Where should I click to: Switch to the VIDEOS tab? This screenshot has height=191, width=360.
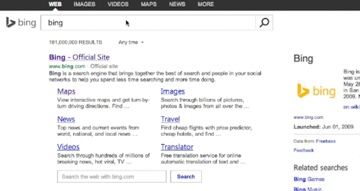(118, 4)
